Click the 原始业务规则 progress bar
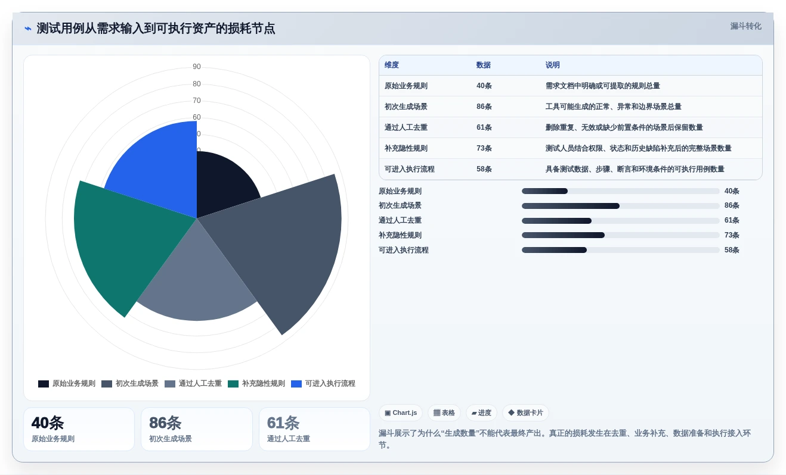Screen dimensions: 786x475 pos(620,191)
